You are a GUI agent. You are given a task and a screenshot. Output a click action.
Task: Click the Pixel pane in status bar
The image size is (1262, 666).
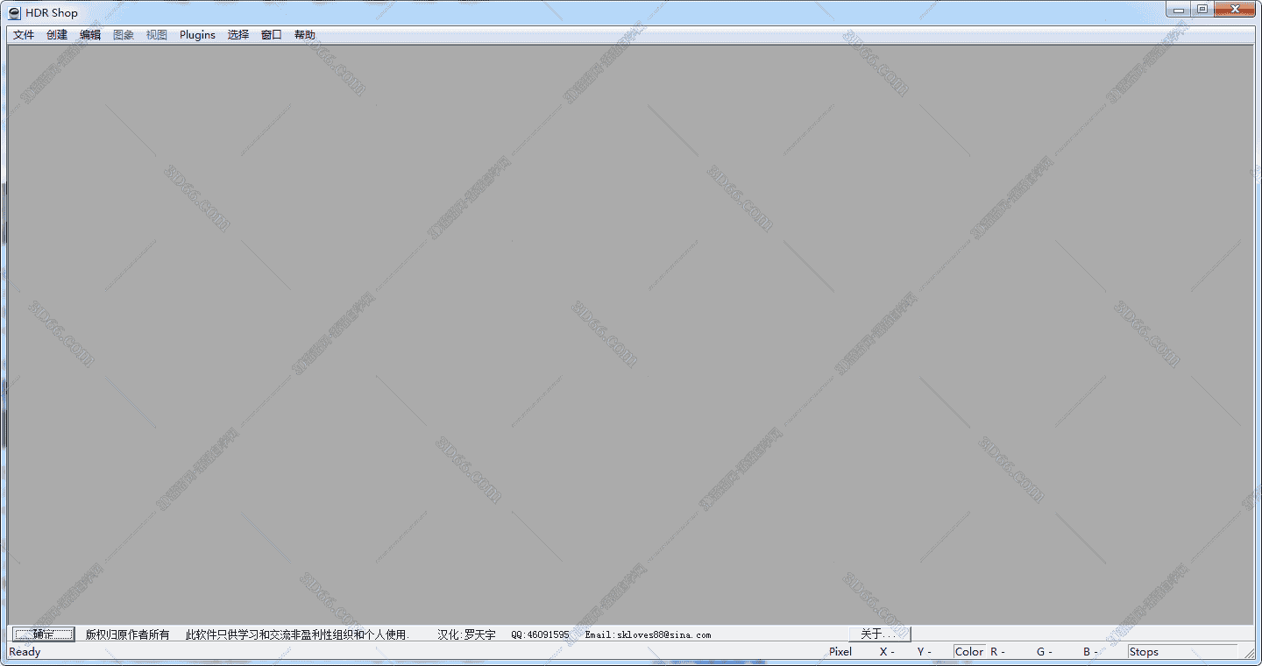click(x=840, y=652)
